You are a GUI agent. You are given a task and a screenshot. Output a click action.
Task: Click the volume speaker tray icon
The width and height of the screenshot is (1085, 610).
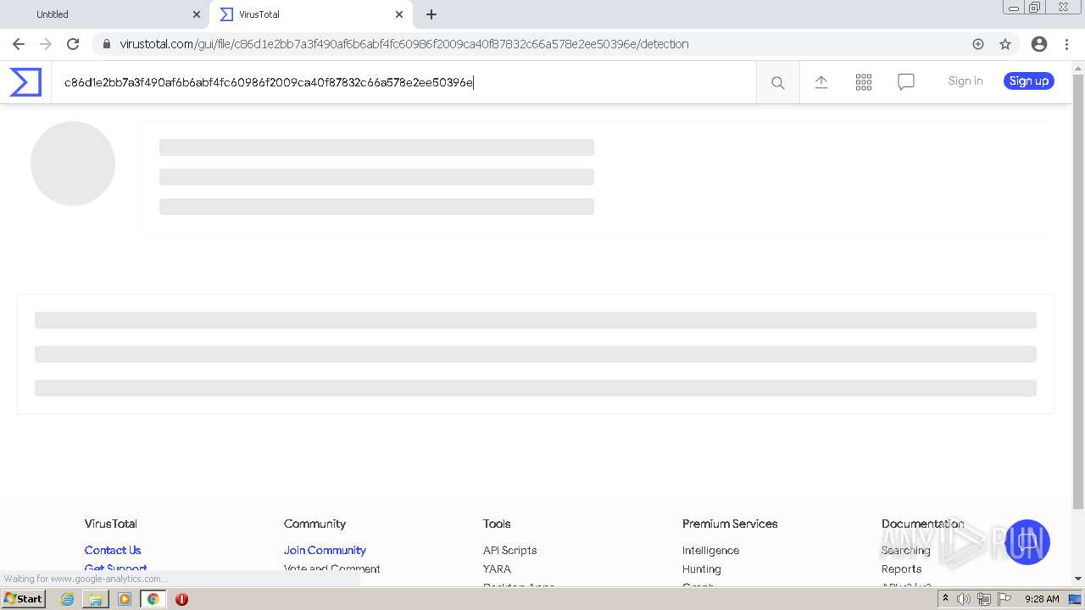point(964,599)
